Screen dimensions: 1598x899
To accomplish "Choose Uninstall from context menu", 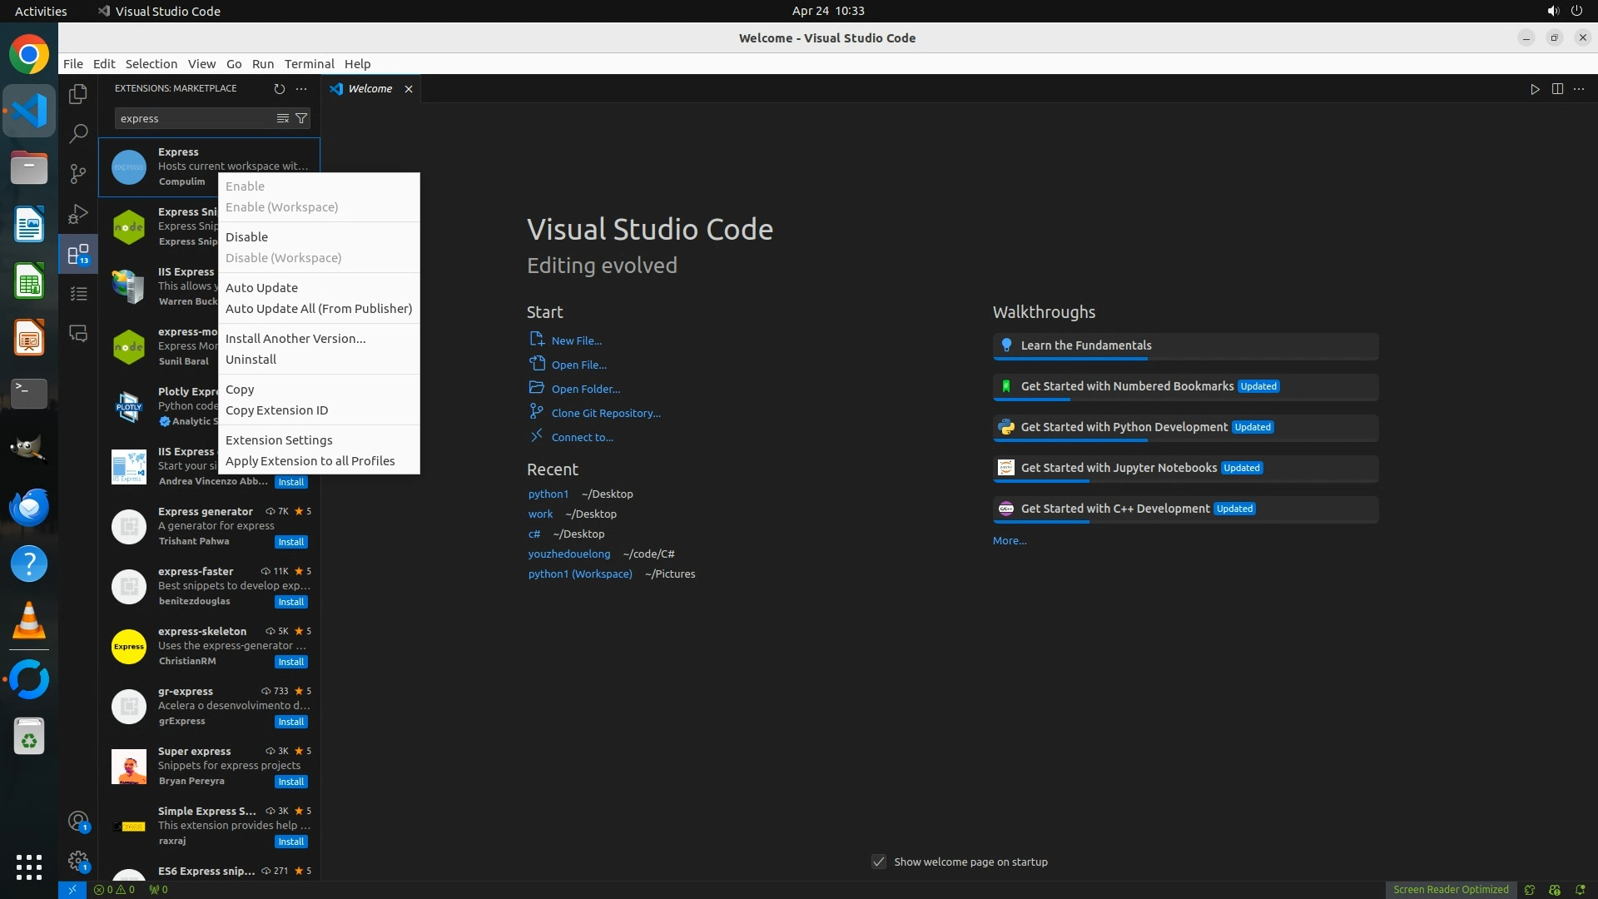I will [251, 359].
